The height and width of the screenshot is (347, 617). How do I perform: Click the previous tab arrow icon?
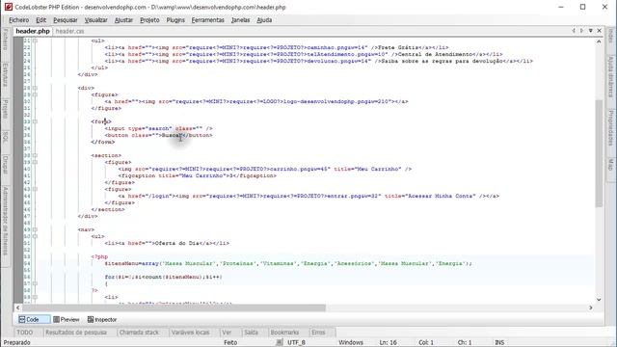[574, 31]
